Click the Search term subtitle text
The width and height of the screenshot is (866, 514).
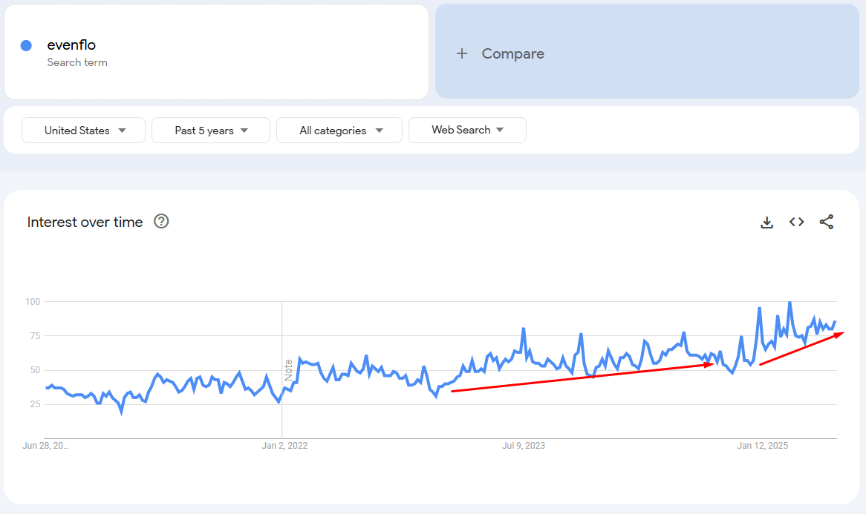[77, 62]
